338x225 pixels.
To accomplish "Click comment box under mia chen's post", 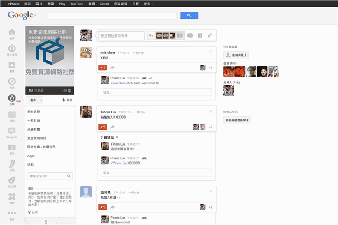I will coord(156,92).
